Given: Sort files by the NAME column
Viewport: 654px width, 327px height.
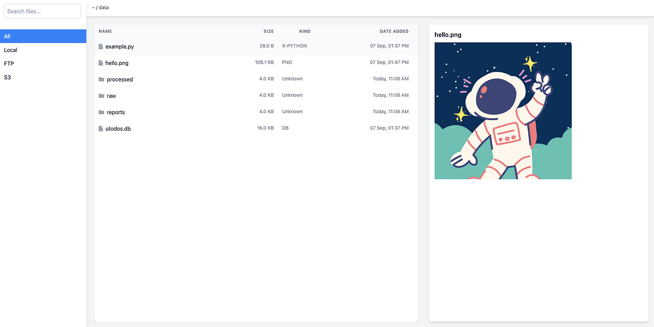Looking at the screenshot, I should coord(105,31).
